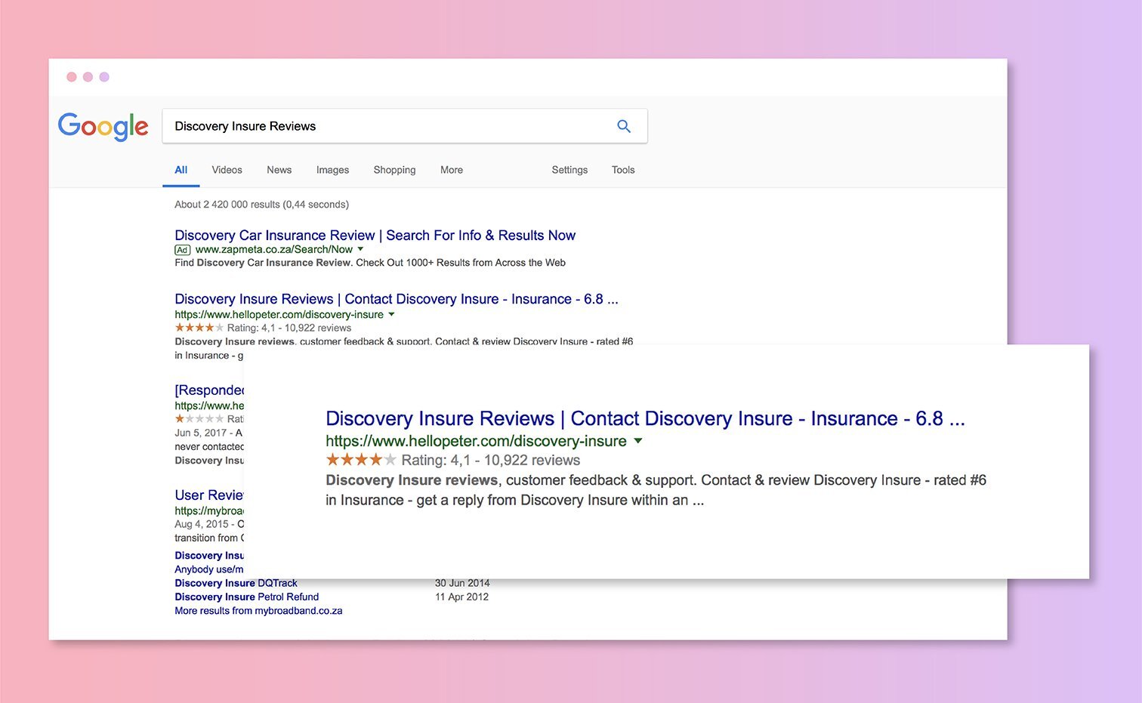The image size is (1142, 703).
Task: Click the Google logo
Action: [103, 126]
